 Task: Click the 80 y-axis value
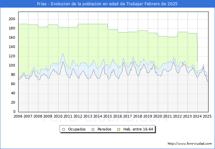tap(13, 75)
